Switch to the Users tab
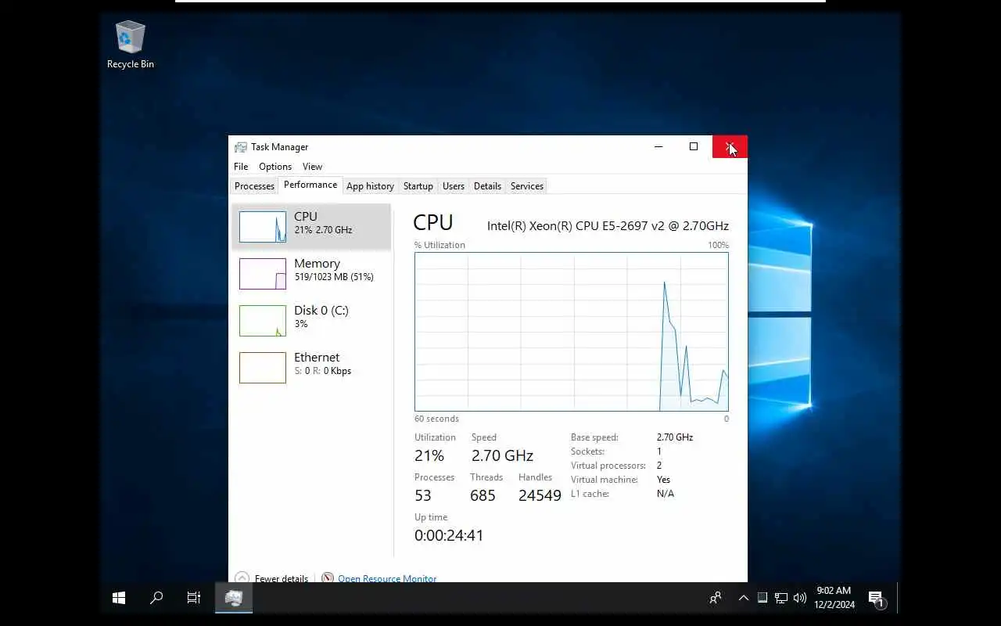The image size is (1001, 626). [x=453, y=186]
